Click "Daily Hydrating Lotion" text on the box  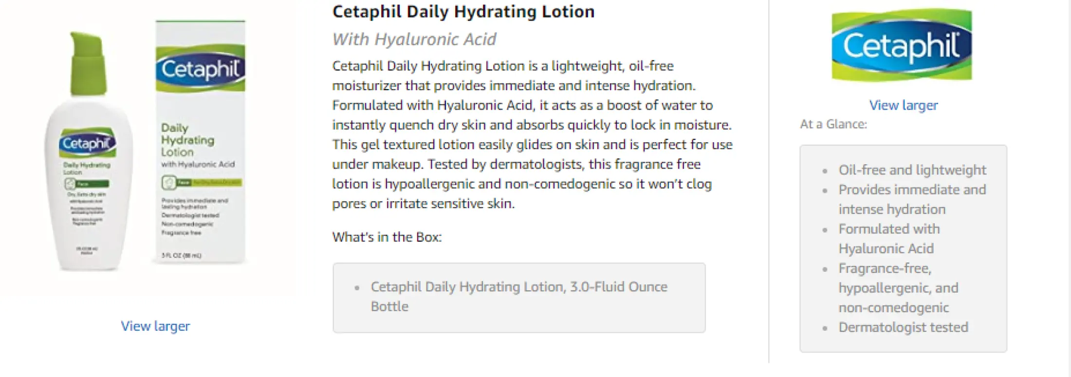187,140
